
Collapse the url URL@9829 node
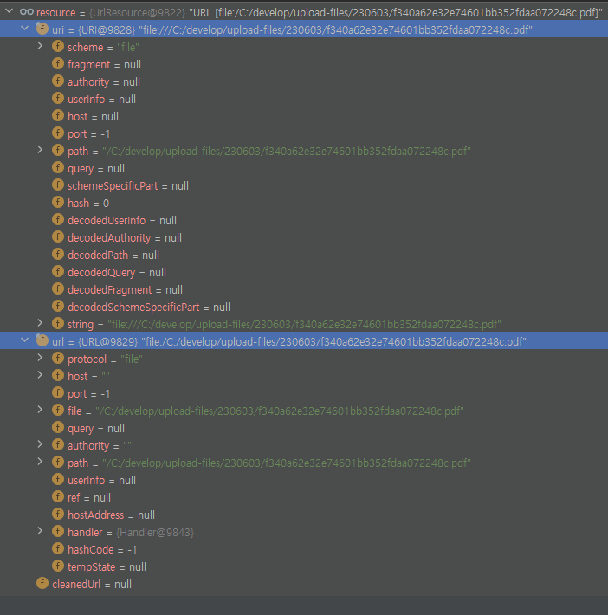tap(25, 340)
